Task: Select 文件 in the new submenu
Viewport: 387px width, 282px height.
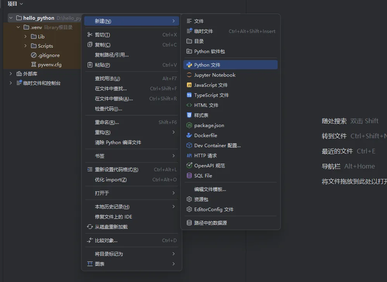Action: (x=230, y=21)
